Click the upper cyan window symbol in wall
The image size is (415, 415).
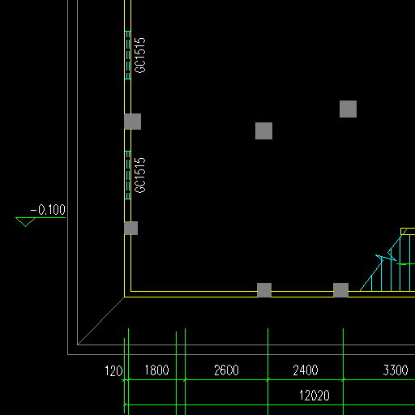128,55
